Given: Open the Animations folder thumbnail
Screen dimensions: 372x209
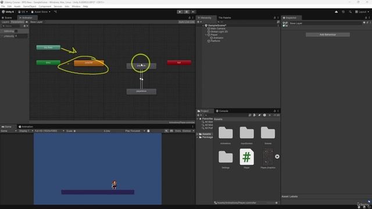Looking at the screenshot, I should point(226,133).
